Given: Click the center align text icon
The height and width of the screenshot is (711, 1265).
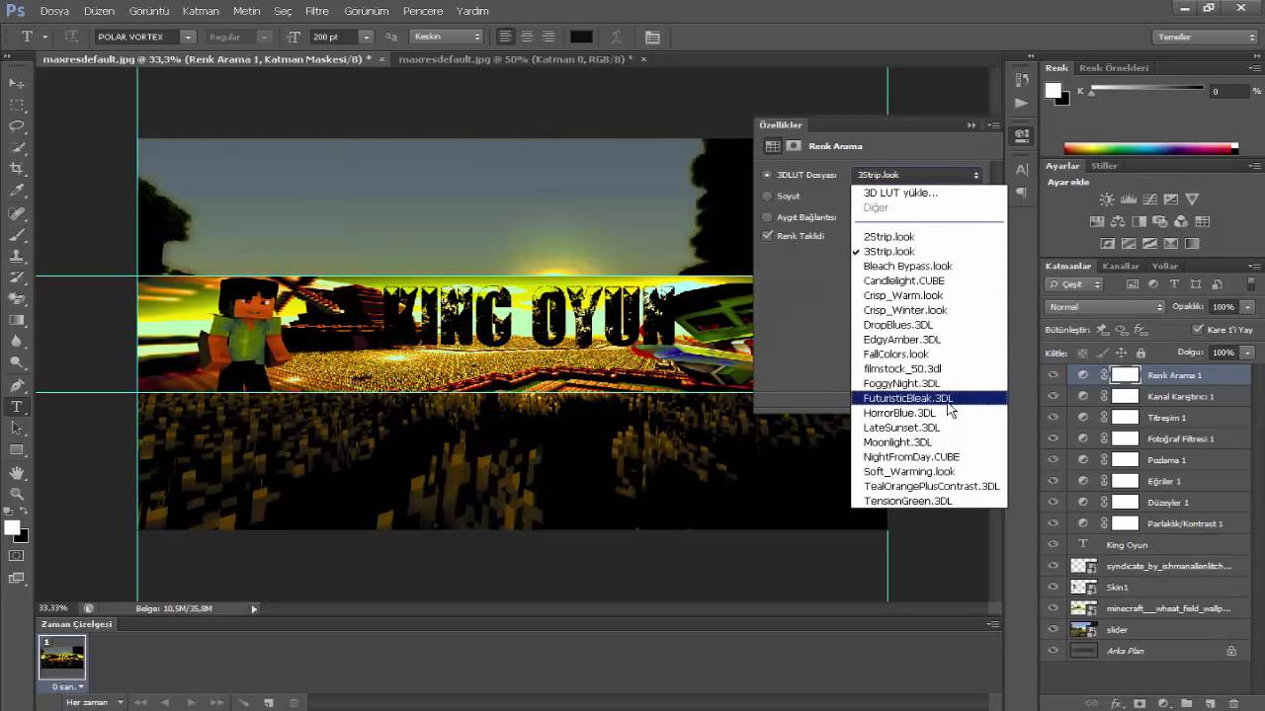Looking at the screenshot, I should tap(527, 37).
